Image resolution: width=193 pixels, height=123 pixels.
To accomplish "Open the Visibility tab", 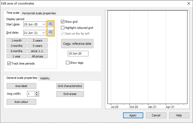I will (x=44, y=78).
